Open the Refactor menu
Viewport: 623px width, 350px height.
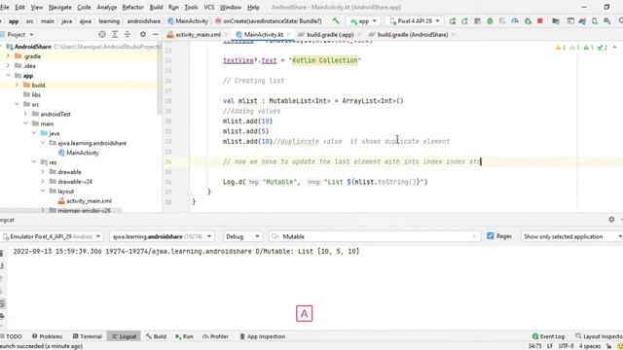coord(132,7)
